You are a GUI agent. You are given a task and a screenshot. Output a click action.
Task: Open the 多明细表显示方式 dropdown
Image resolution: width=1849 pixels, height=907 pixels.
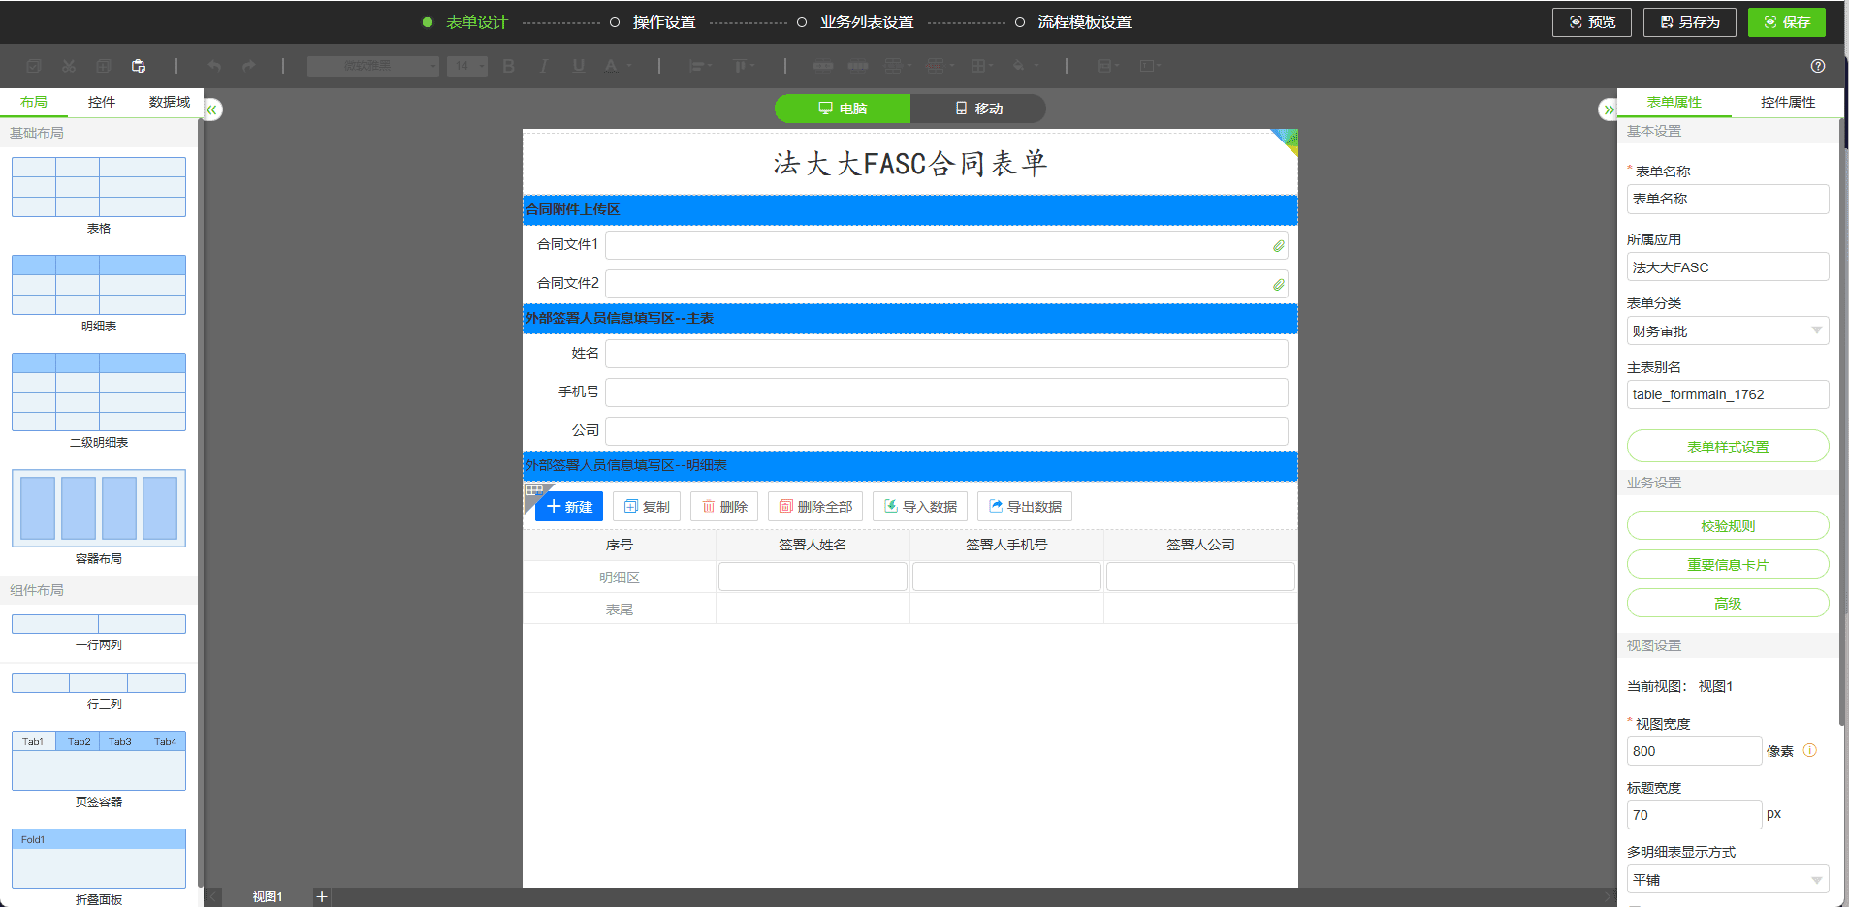pos(1728,879)
